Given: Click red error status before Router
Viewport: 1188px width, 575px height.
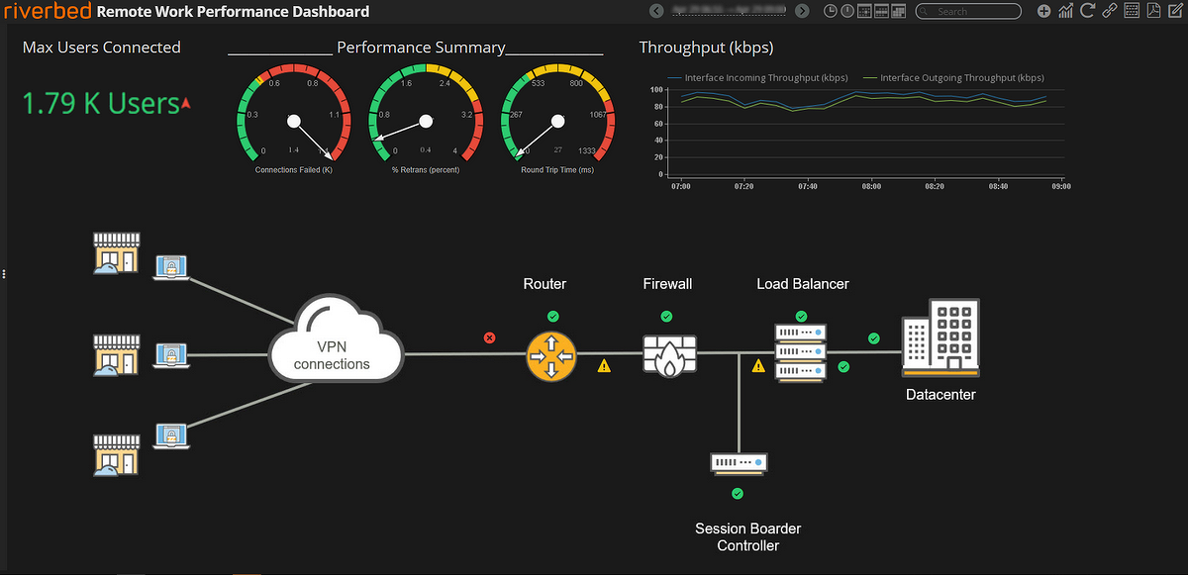Looking at the screenshot, I should click(489, 337).
